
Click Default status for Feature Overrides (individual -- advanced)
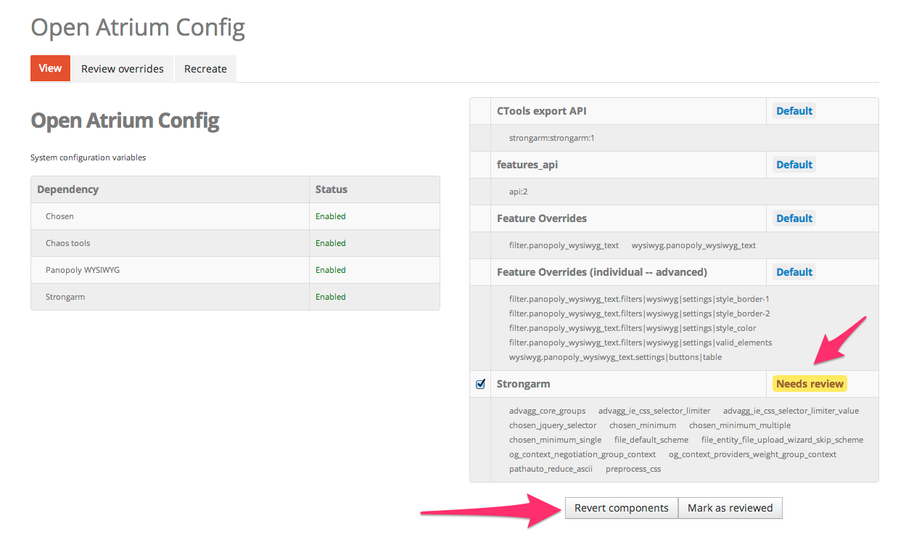click(794, 272)
